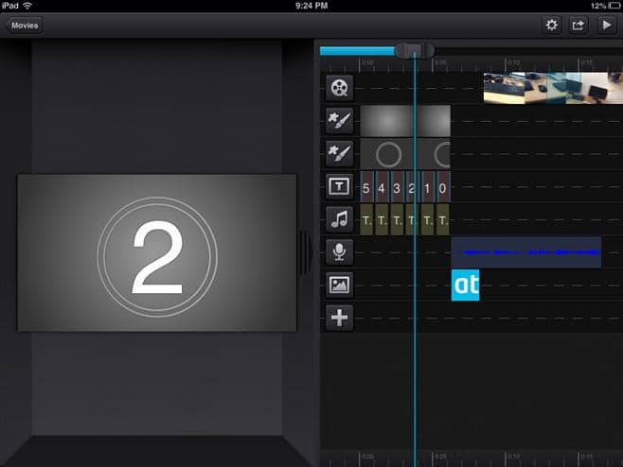The width and height of the screenshot is (623, 467).
Task: Select the second effects brush track icon
Action: coord(339,153)
